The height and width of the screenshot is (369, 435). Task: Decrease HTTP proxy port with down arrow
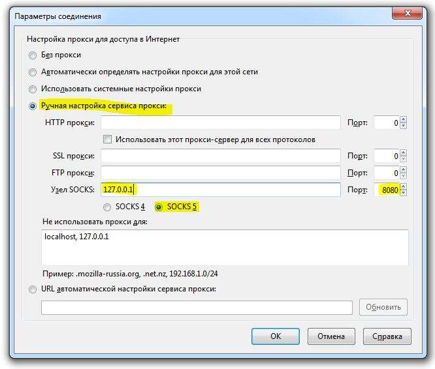click(x=404, y=126)
